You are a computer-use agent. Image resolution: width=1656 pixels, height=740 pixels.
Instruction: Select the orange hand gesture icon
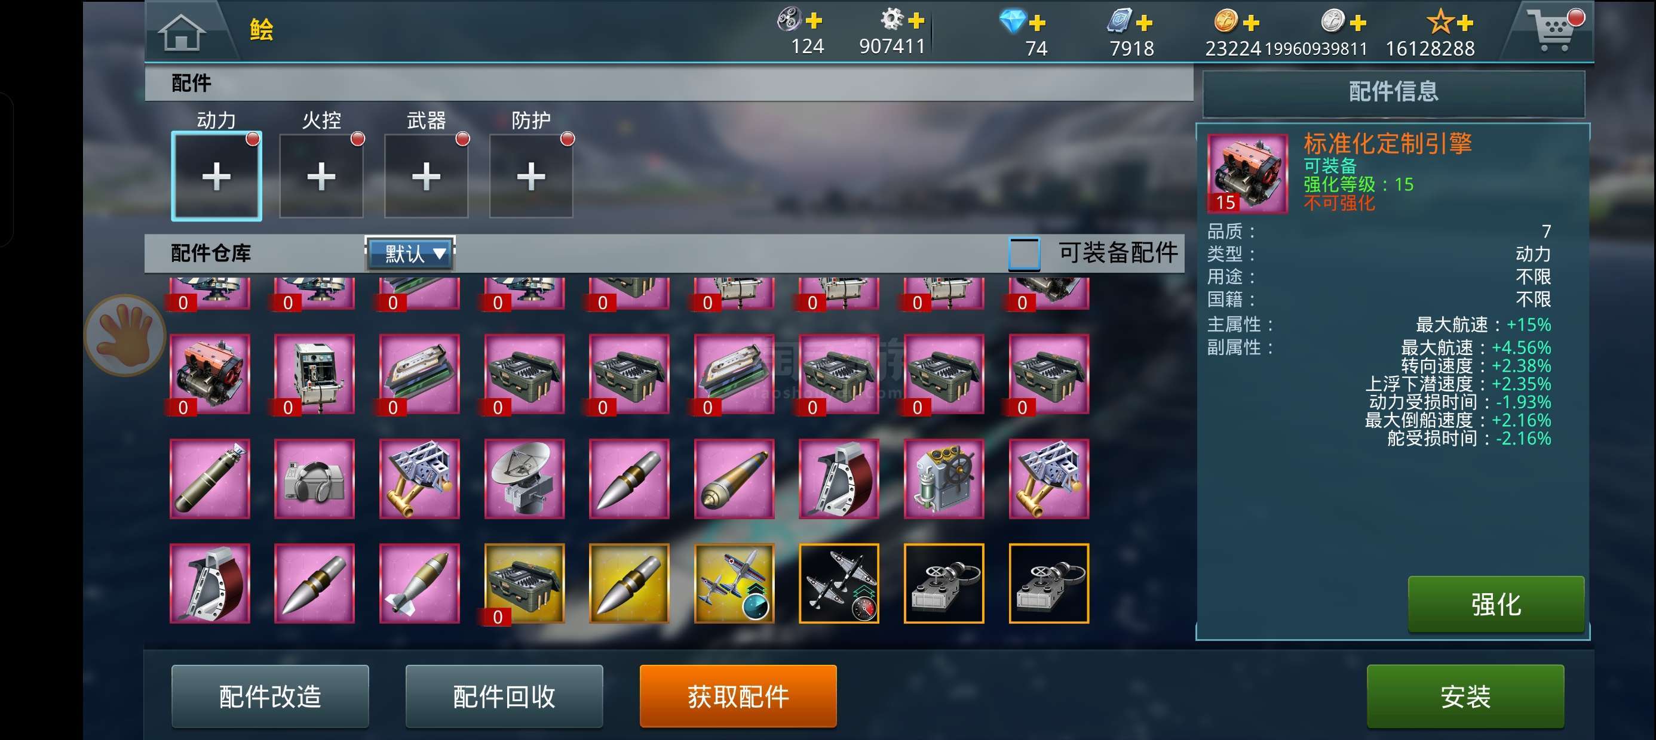(x=125, y=335)
